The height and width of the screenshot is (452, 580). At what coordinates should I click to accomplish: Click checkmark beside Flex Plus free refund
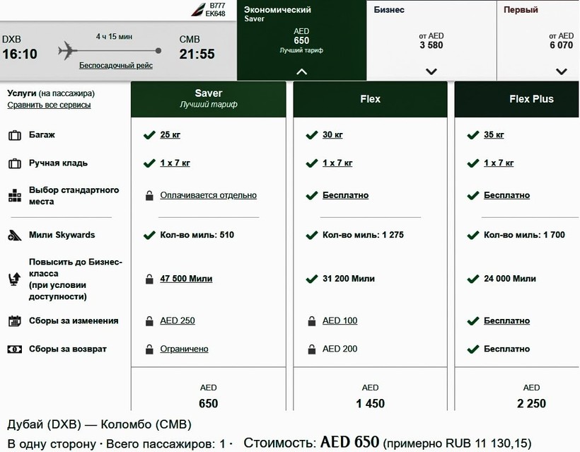click(473, 349)
